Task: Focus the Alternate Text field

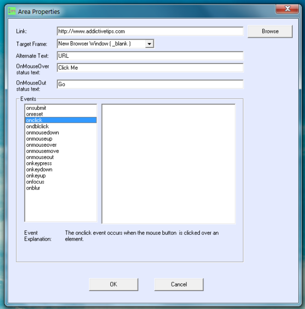Action: pyautogui.click(x=150, y=56)
